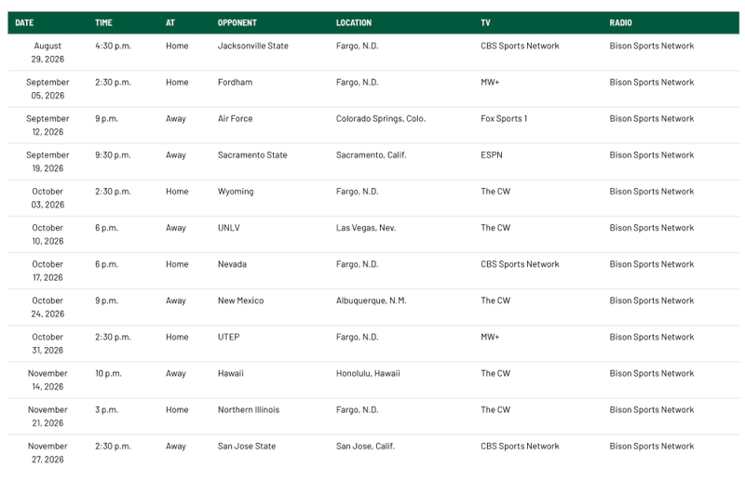This screenshot has width=745, height=480.
Task: Click the DATE column header
Action: click(24, 22)
